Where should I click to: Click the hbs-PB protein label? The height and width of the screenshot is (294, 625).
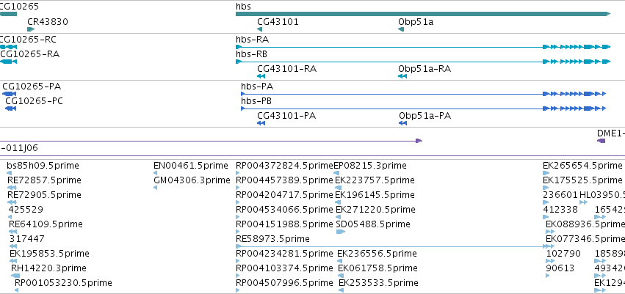pyautogui.click(x=256, y=101)
